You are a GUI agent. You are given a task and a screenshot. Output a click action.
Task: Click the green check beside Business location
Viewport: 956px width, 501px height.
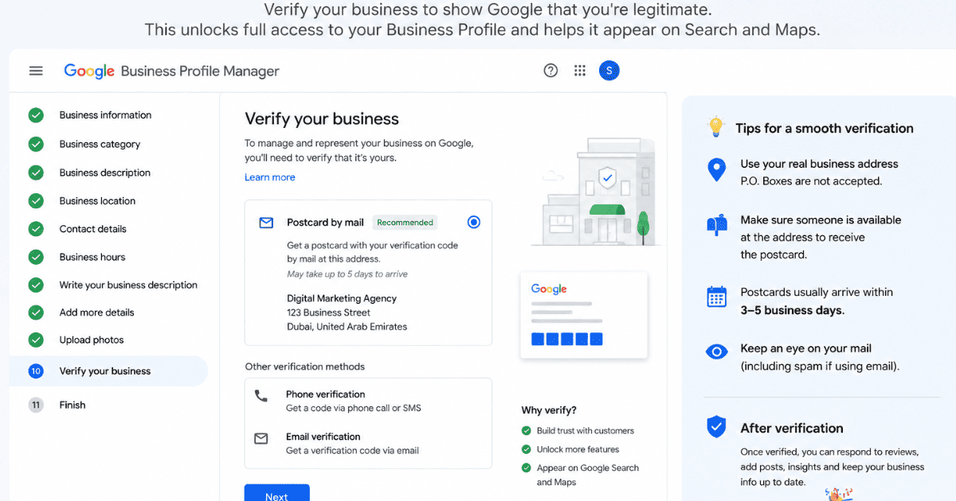coord(36,201)
